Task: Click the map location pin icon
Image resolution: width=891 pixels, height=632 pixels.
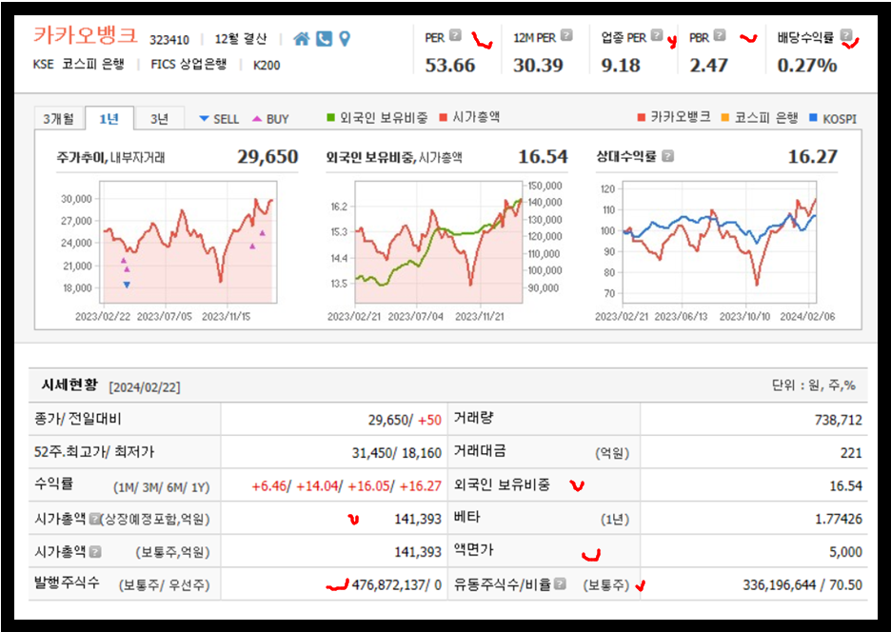Action: click(345, 39)
